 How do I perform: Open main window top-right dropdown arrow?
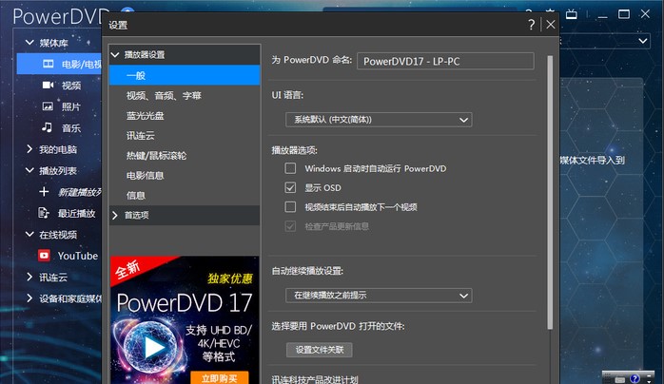click(x=643, y=41)
